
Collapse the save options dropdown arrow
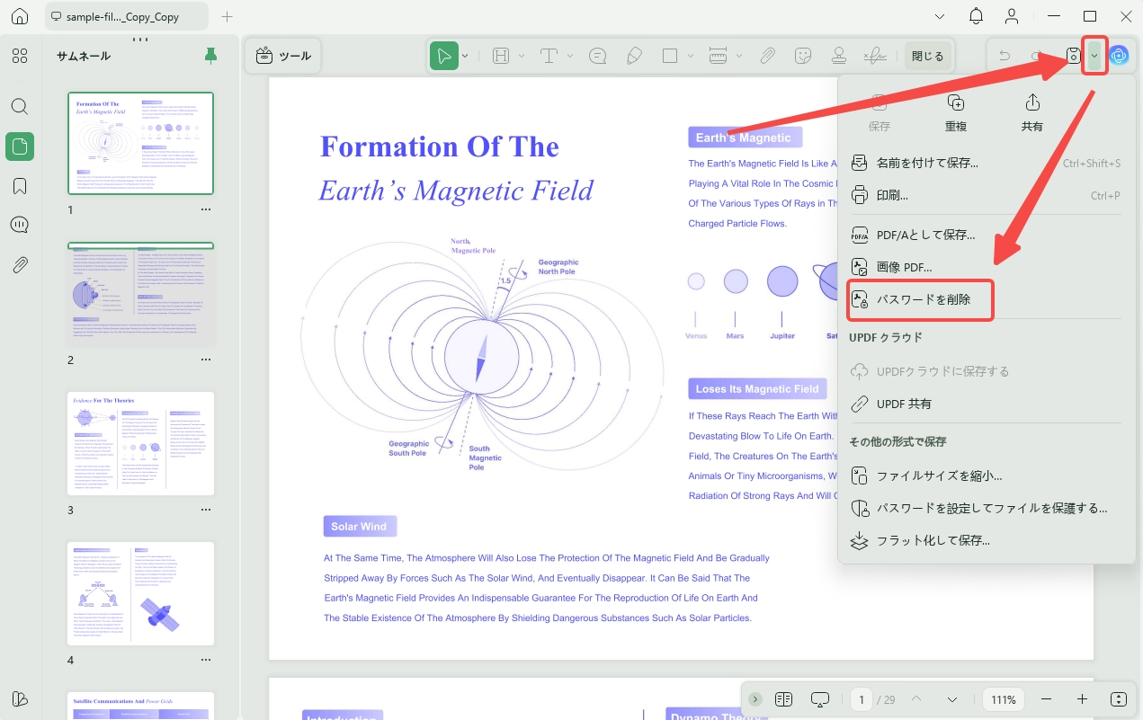tap(1094, 56)
